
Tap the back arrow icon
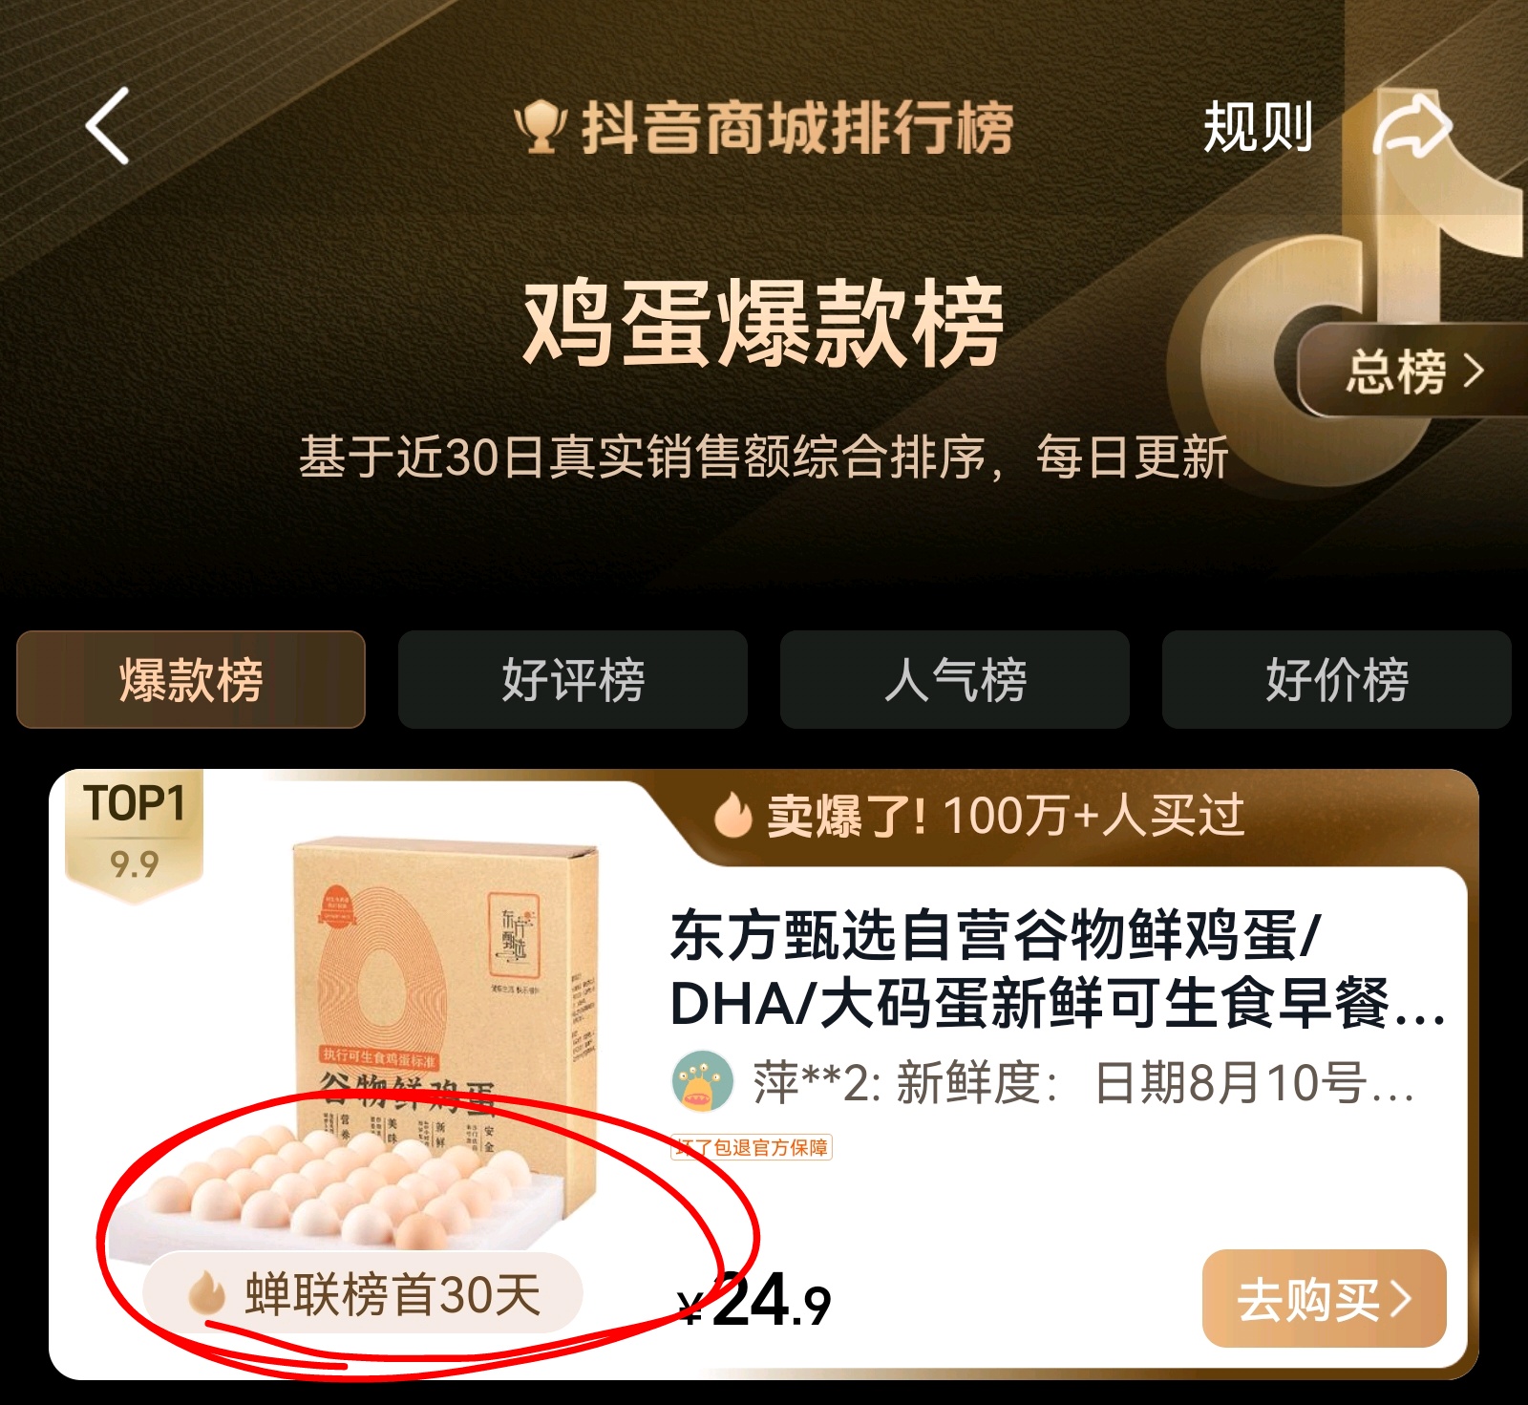coord(107,126)
